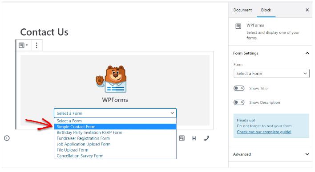Click the block Select a Form dropdown
The height and width of the screenshot is (172, 315).
[115, 113]
